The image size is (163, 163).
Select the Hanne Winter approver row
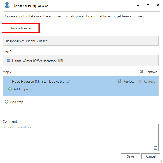(x=81, y=61)
